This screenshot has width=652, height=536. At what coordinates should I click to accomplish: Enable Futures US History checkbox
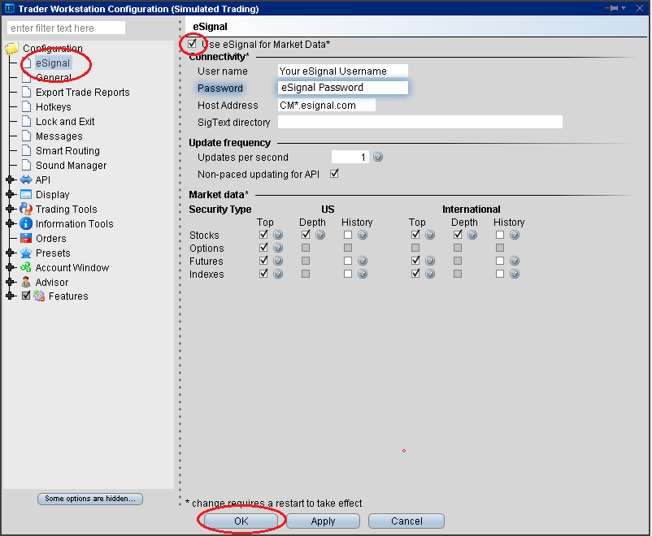(x=348, y=261)
